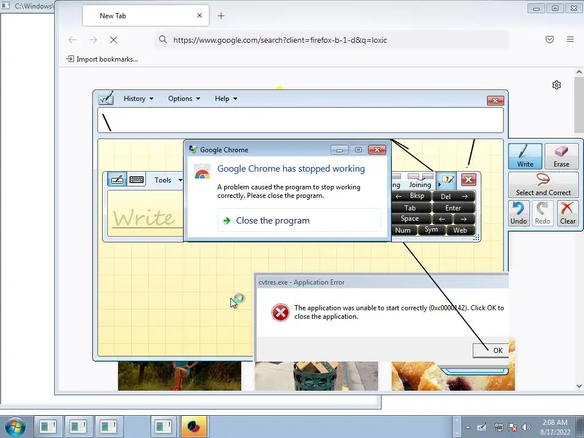Open the Help dropdown in Math Input Panel

(226, 98)
